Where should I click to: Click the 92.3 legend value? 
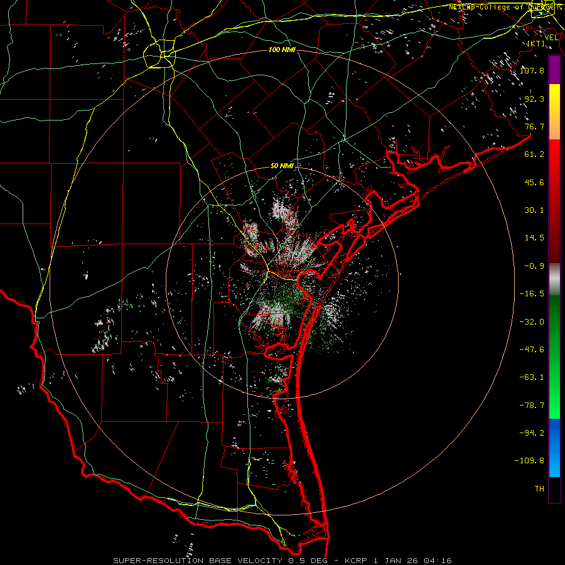(x=534, y=99)
